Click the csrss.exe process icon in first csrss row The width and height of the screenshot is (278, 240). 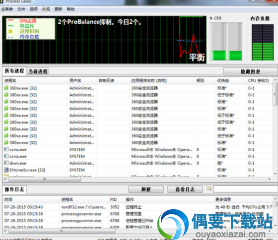6,149
